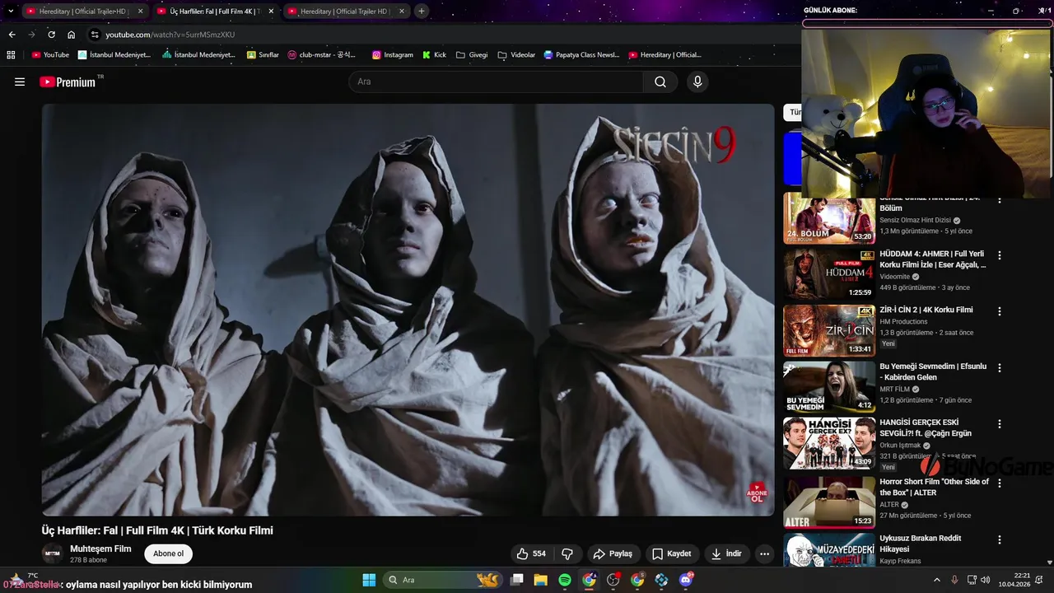Viewport: 1054px width, 593px height.
Task: Open club-mstar bookmark
Action: (x=321, y=55)
